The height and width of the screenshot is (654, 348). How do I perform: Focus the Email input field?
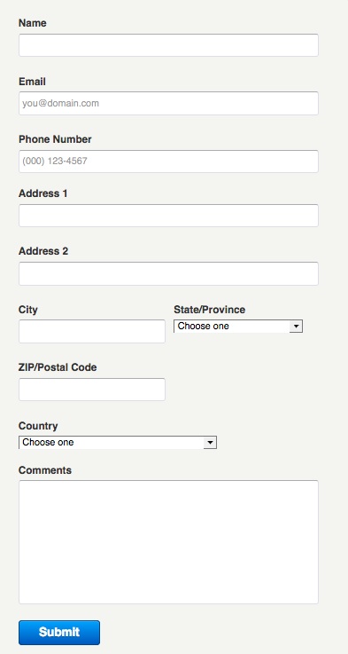pos(168,103)
